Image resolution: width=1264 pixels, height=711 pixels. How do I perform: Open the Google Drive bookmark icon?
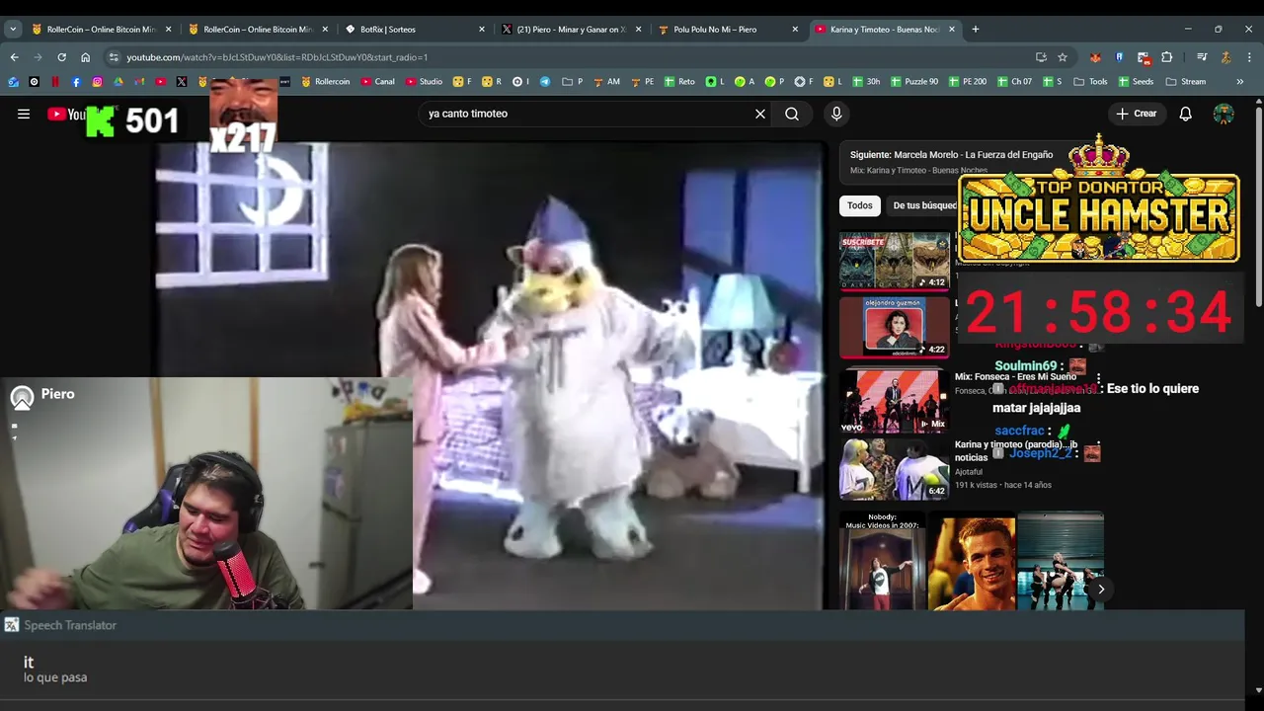tap(118, 82)
